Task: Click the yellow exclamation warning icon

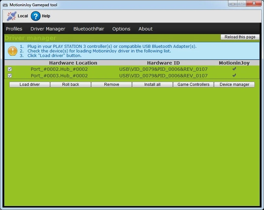Action: (x=12, y=51)
